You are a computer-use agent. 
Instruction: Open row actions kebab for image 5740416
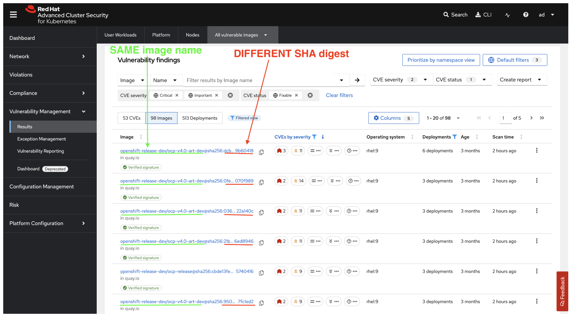click(537, 271)
